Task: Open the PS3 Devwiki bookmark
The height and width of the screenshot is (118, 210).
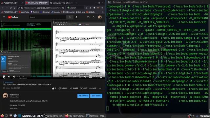Action: (68, 12)
